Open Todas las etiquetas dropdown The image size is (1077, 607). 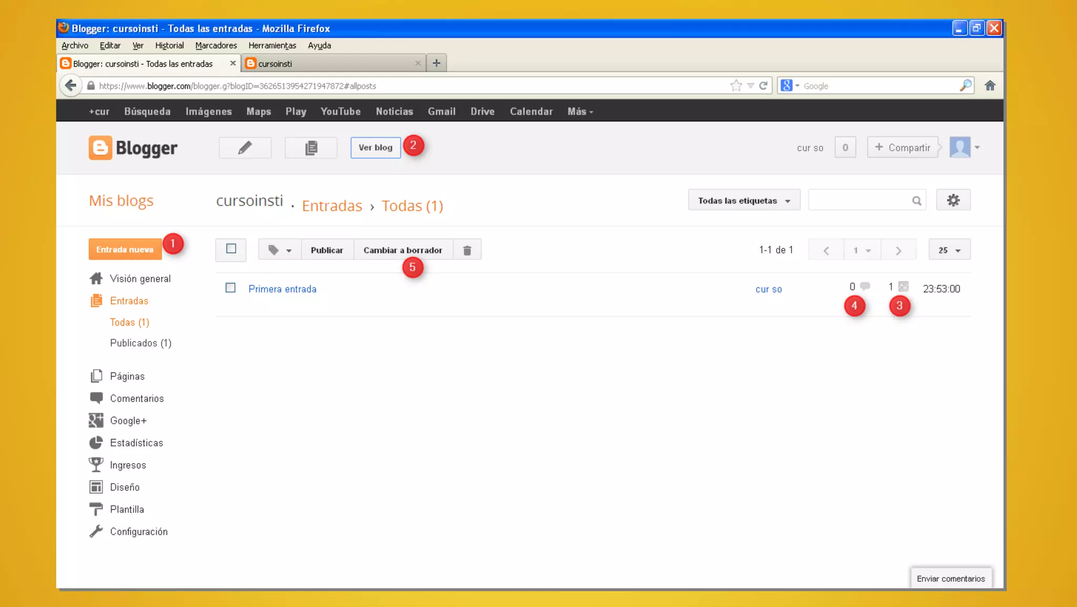coord(744,201)
